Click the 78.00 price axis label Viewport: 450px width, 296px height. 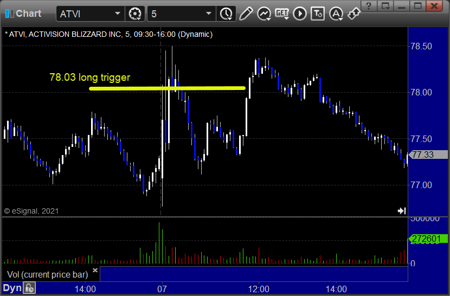(x=421, y=93)
